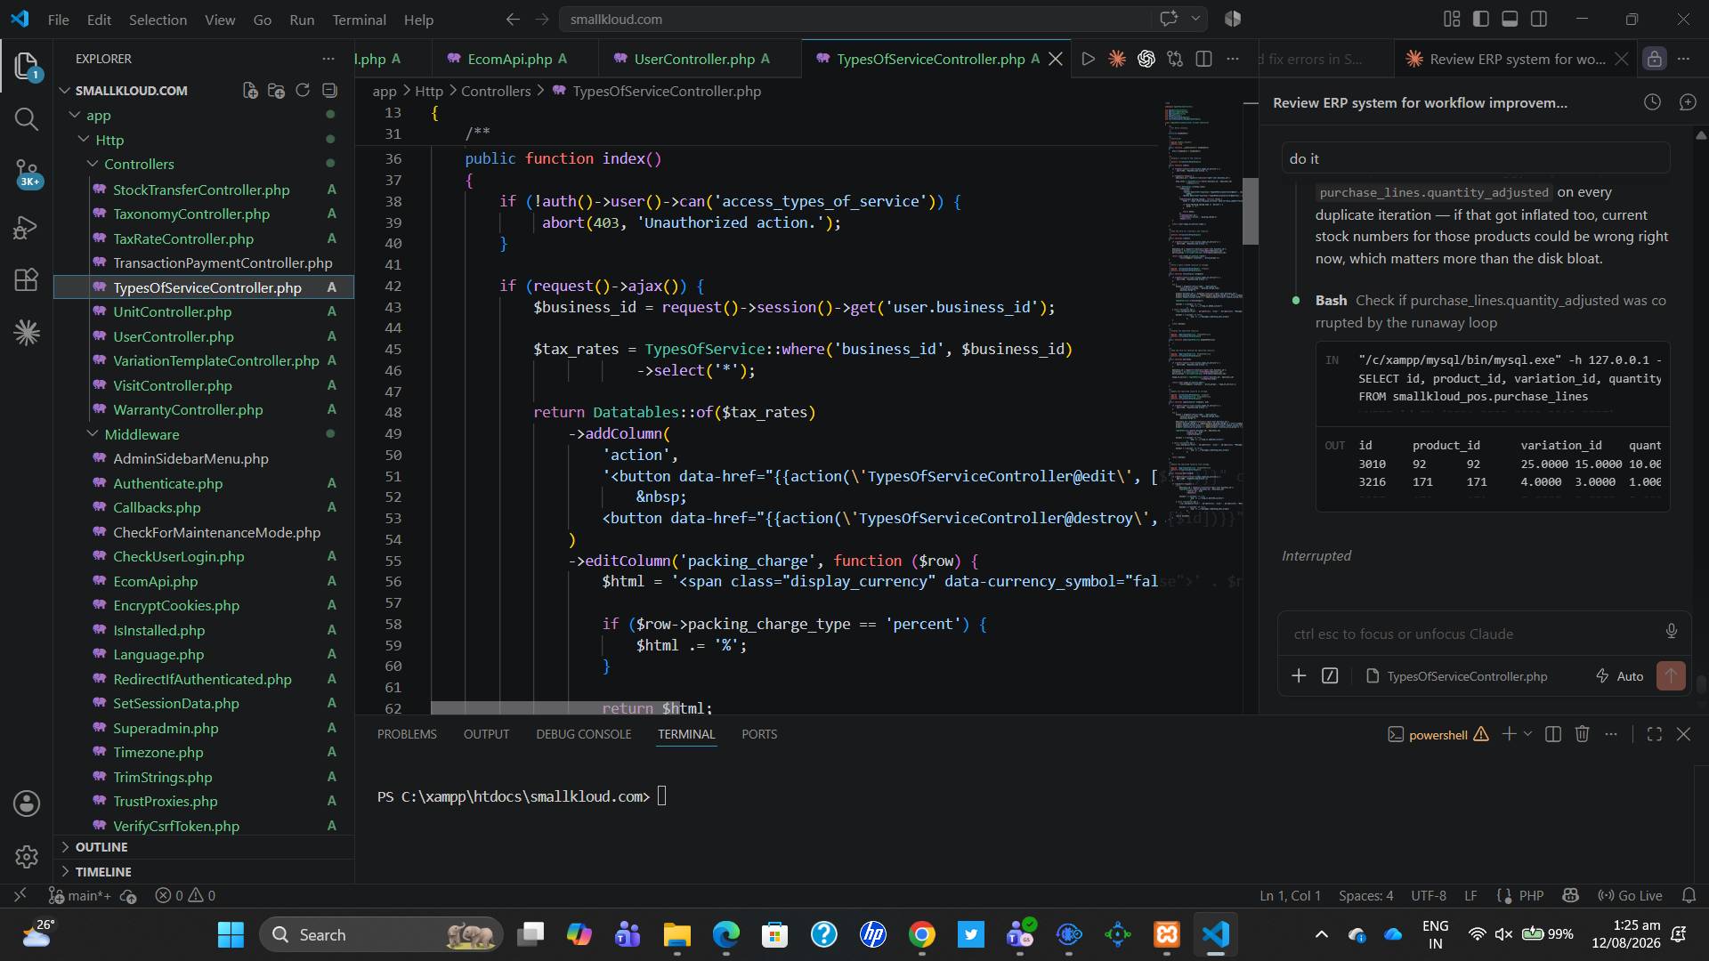Screen dimensions: 1709x961
Task: Click the New File icon in Explorer
Action: coord(250,90)
